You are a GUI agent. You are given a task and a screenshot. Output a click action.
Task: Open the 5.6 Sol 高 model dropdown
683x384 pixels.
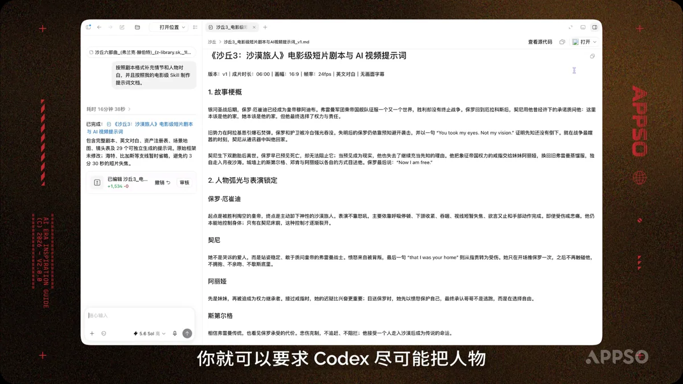(150, 334)
